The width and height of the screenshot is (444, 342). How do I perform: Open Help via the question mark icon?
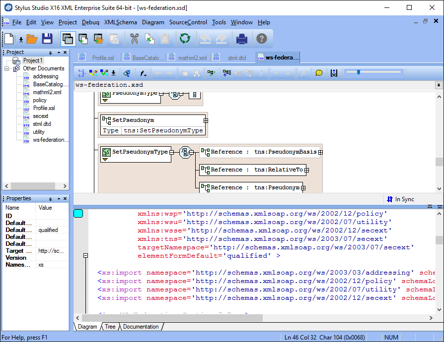[x=262, y=39]
